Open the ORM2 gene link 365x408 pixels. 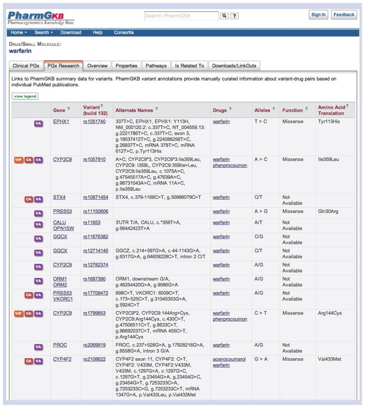coord(60,285)
